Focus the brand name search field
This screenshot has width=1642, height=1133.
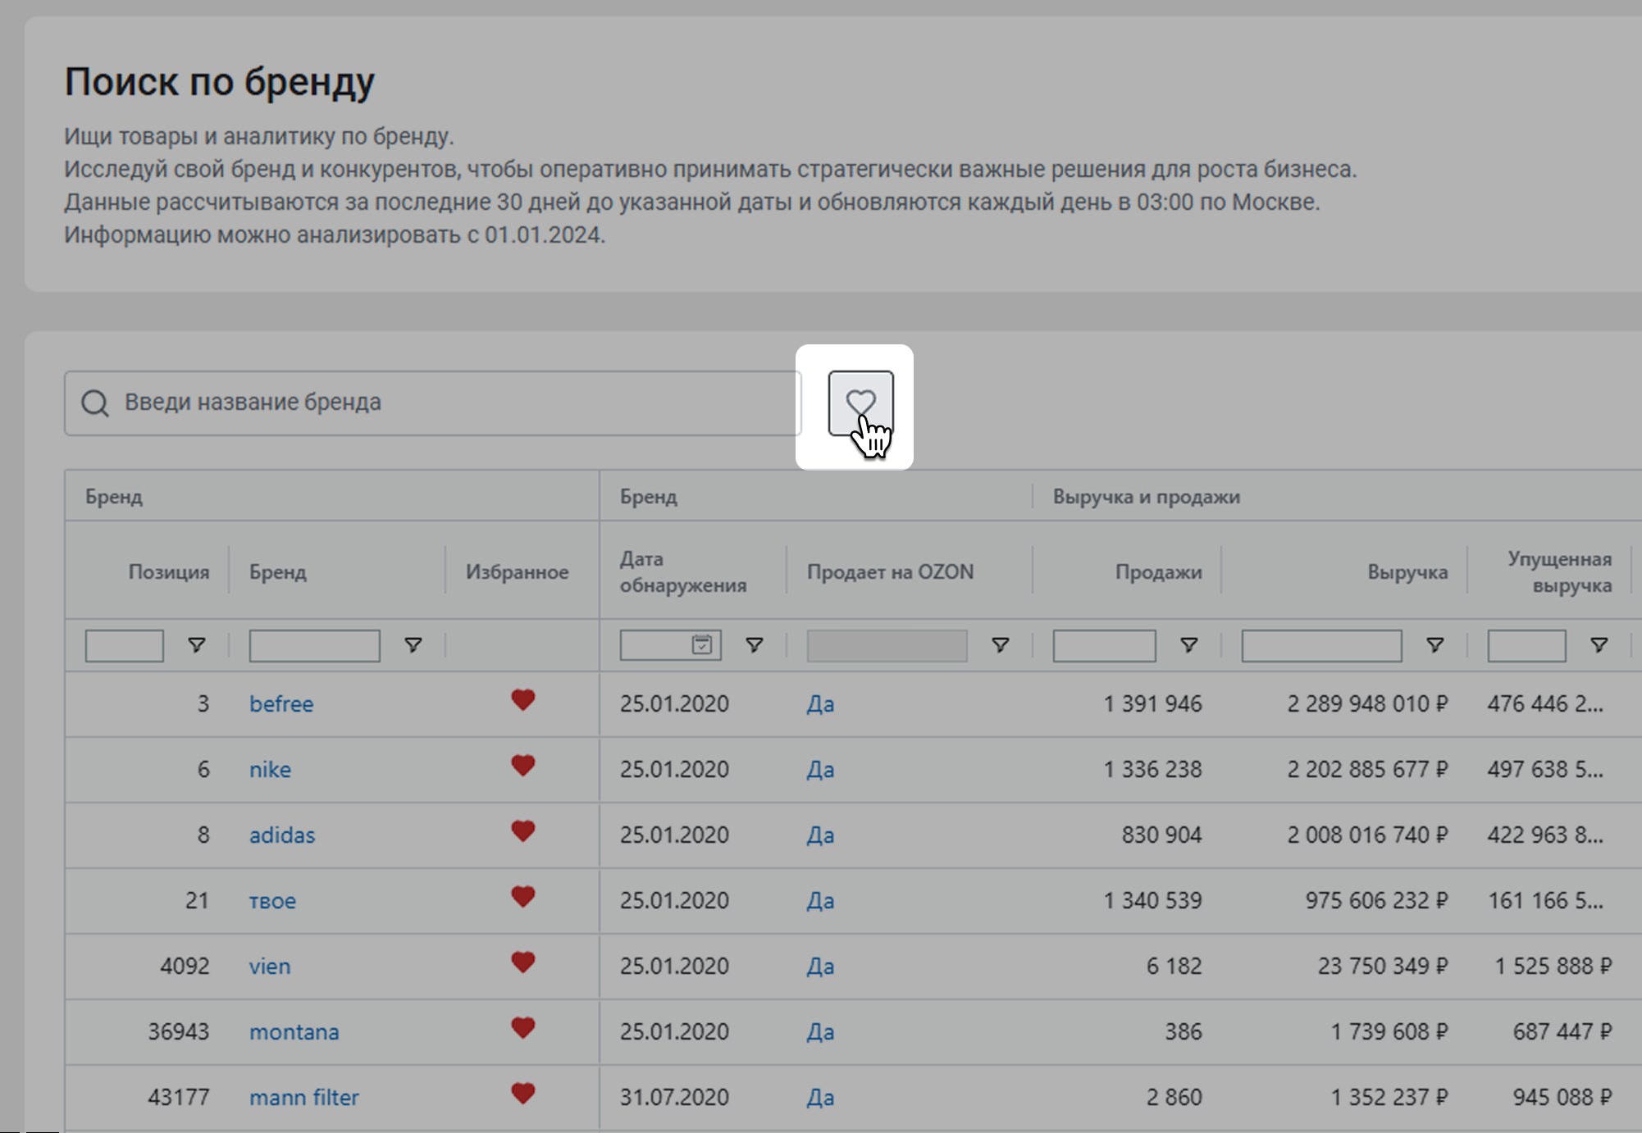point(433,403)
